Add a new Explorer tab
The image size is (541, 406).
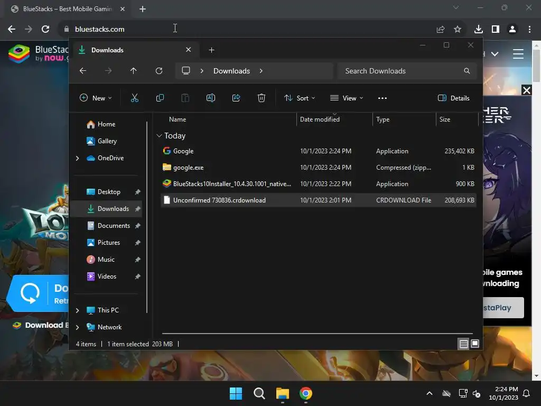(x=211, y=50)
